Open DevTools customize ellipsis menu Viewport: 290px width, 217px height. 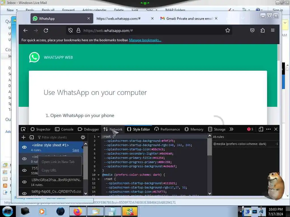click(268, 129)
